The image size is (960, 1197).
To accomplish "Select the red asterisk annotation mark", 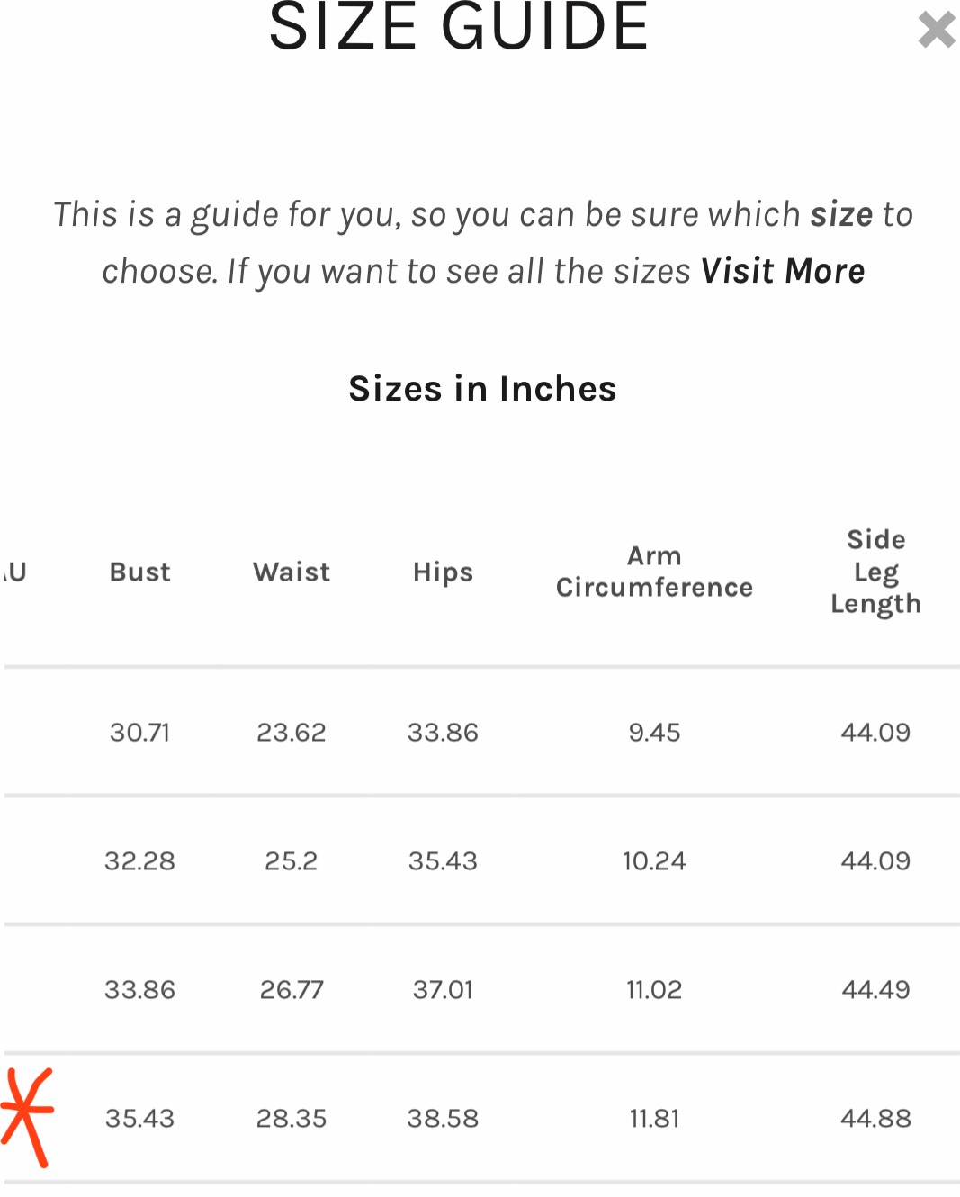I will (27, 1117).
